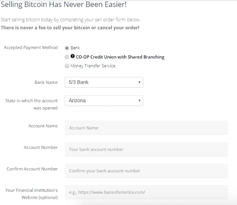Select the Money Transfer Service radio option

(x=67, y=66)
